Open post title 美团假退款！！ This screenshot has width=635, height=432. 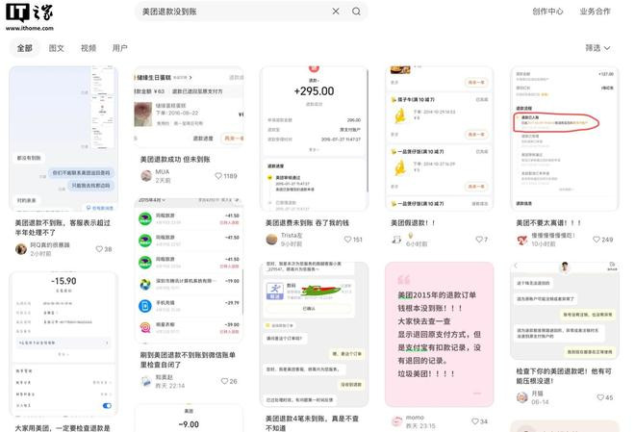coord(413,222)
